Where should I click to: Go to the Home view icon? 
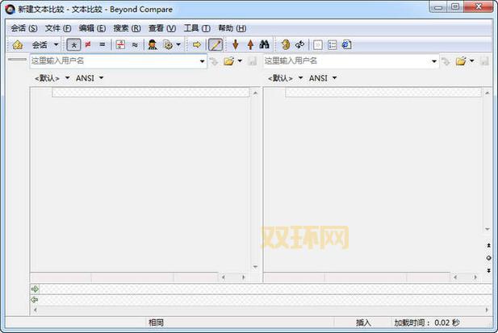pyautogui.click(x=18, y=44)
